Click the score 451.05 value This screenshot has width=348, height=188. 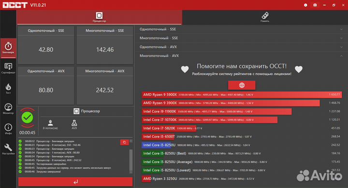335,128
